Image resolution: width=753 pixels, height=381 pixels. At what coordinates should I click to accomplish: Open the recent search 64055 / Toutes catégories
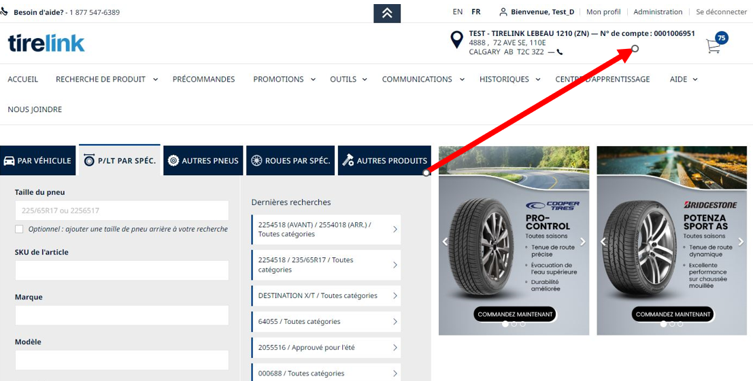pyautogui.click(x=326, y=321)
